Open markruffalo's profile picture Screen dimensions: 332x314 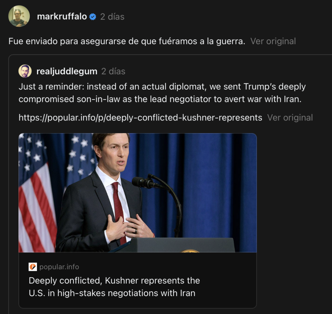[19, 16]
